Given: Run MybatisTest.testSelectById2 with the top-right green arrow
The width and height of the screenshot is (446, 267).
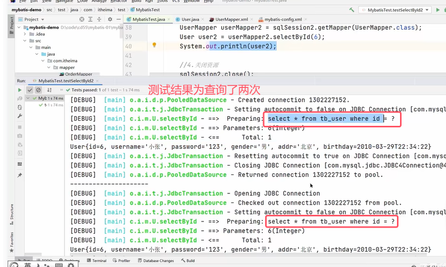Looking at the screenshot, I should [438, 10].
